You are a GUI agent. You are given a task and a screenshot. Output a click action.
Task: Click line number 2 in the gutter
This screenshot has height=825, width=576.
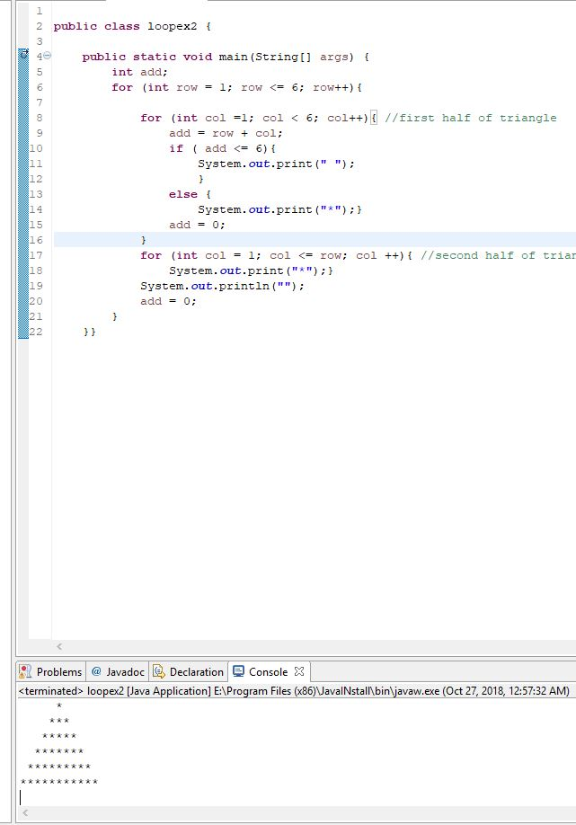click(40, 26)
